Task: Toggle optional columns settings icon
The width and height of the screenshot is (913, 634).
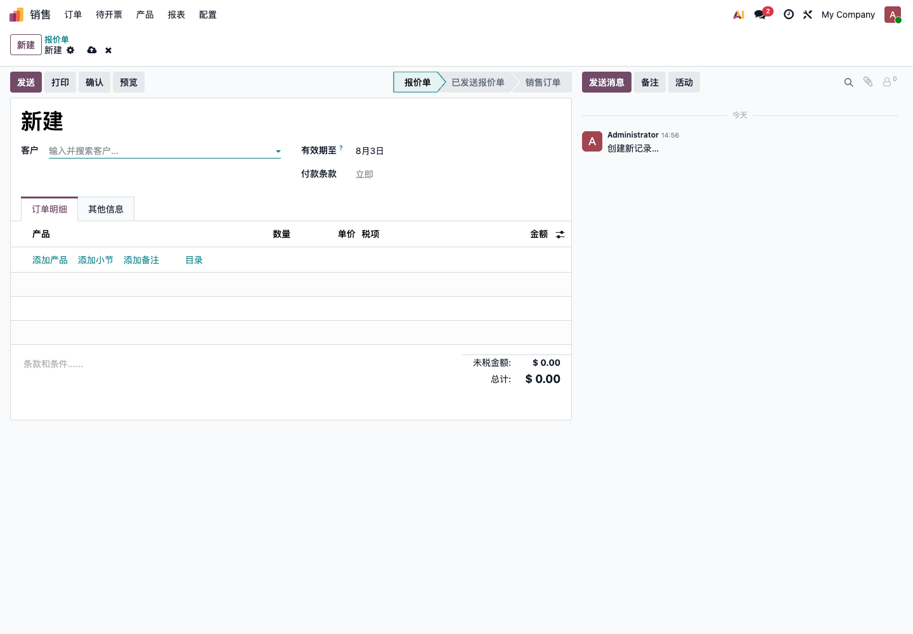Action: 560,235
